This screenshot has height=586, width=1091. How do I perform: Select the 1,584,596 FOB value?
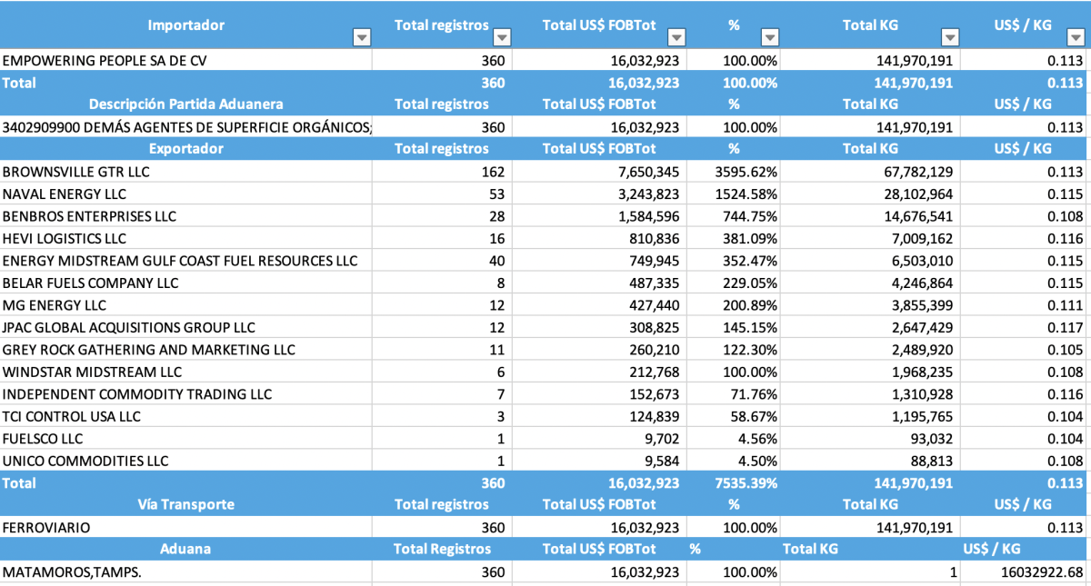[601, 216]
